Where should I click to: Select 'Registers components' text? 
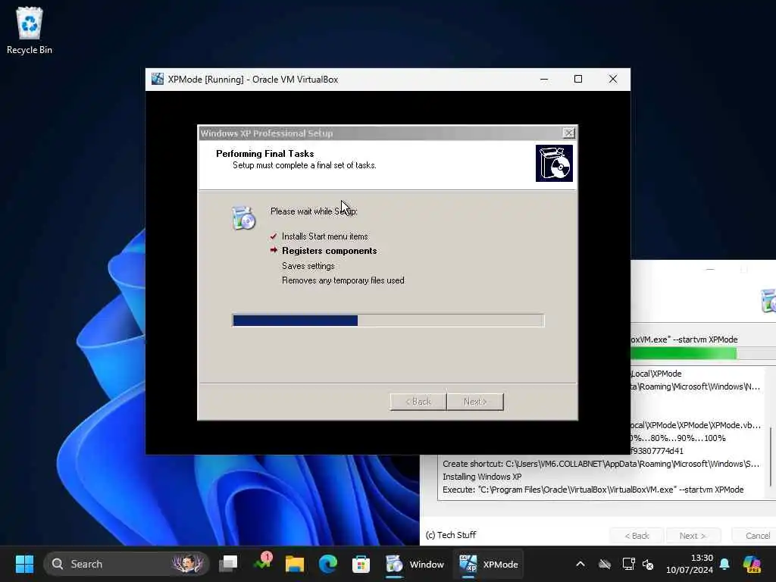tap(329, 251)
